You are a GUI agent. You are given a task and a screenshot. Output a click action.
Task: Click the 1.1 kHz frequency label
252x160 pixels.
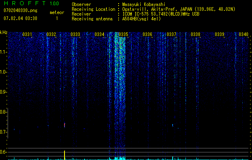click(3, 52)
